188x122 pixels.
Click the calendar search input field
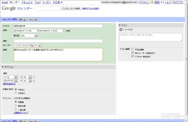tap(47, 8)
